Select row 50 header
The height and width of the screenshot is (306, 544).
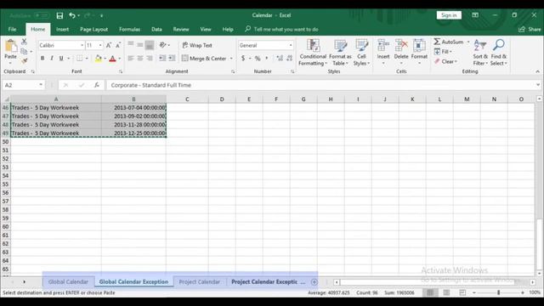tap(5, 142)
